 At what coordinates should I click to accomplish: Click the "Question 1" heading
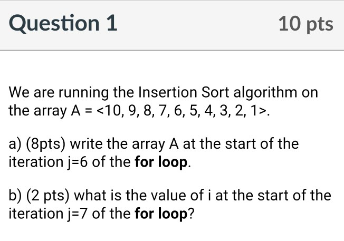tap(63, 24)
